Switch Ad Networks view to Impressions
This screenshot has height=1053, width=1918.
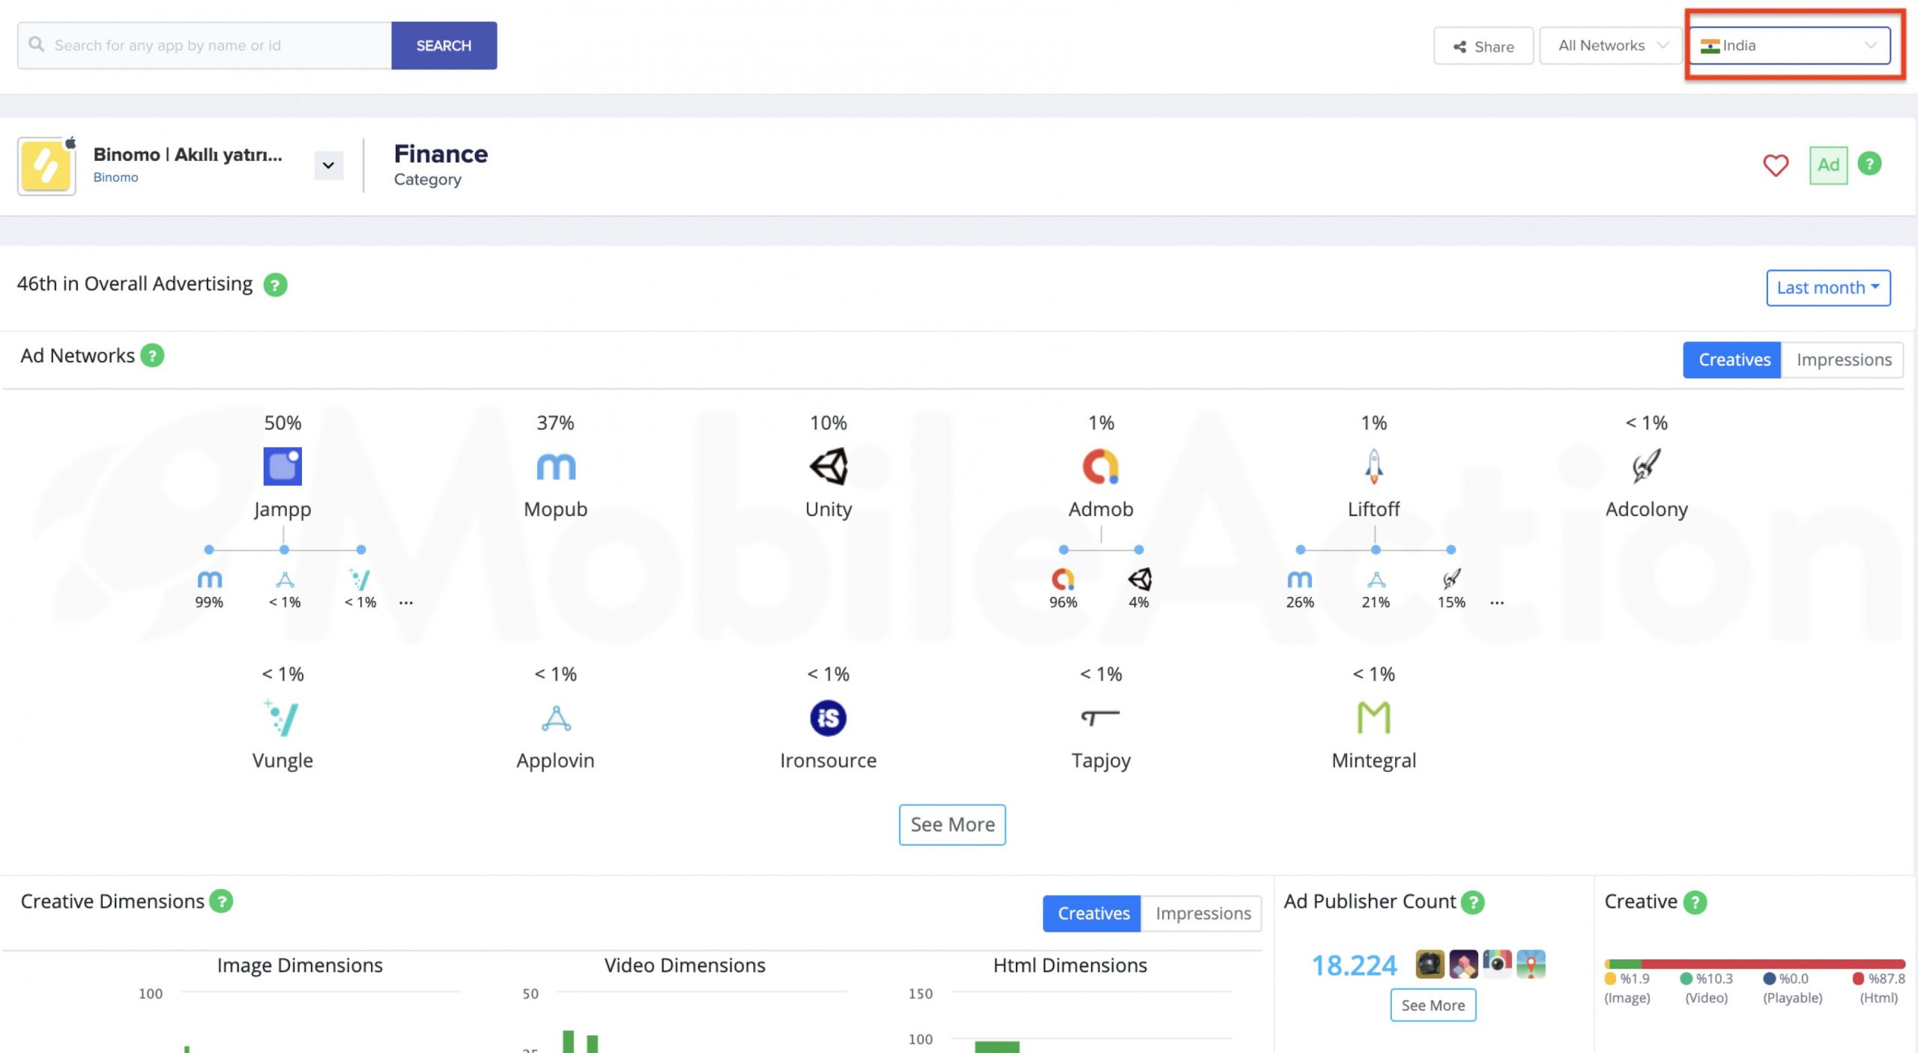point(1843,359)
